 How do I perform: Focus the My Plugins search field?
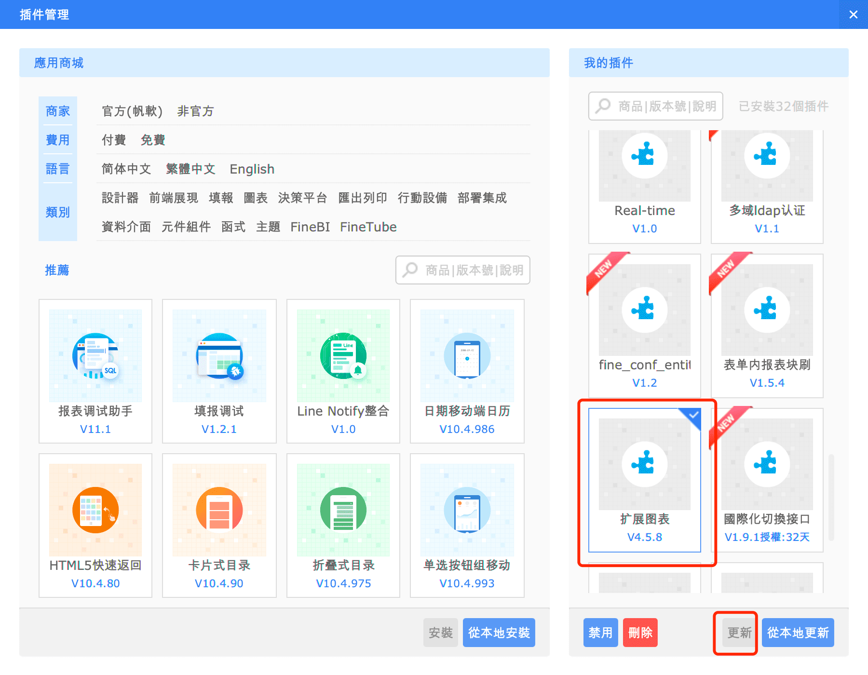tap(656, 106)
